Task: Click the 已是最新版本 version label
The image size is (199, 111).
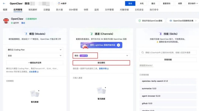Action: 31,19
